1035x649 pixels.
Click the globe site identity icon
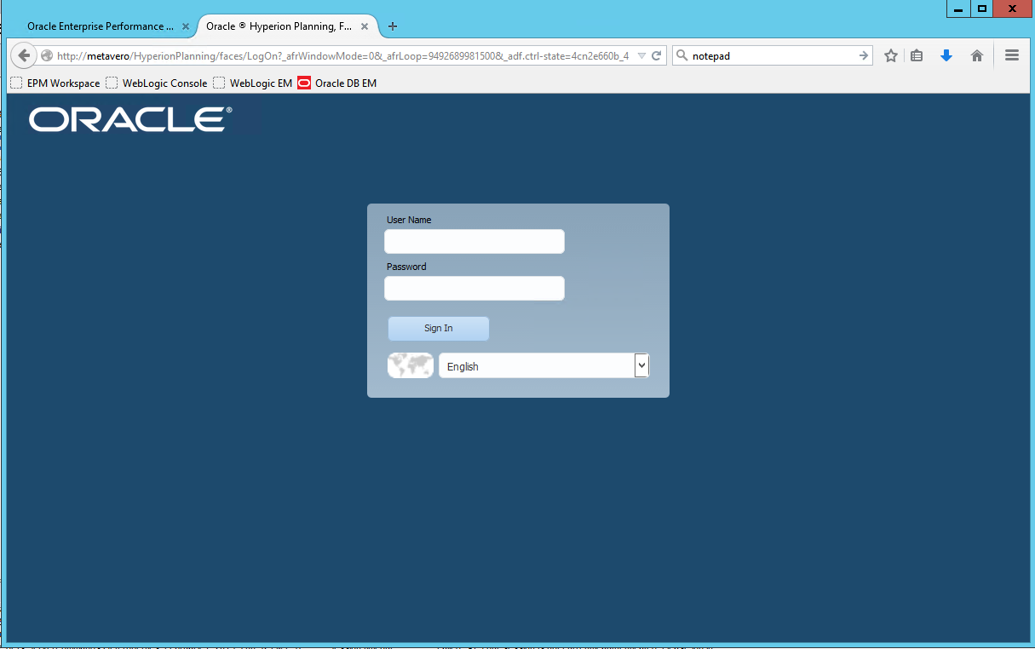[47, 55]
